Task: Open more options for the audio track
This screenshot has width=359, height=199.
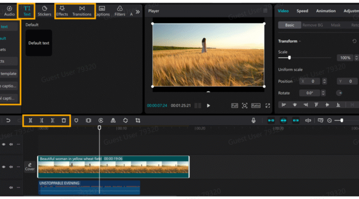Action: 19,188
